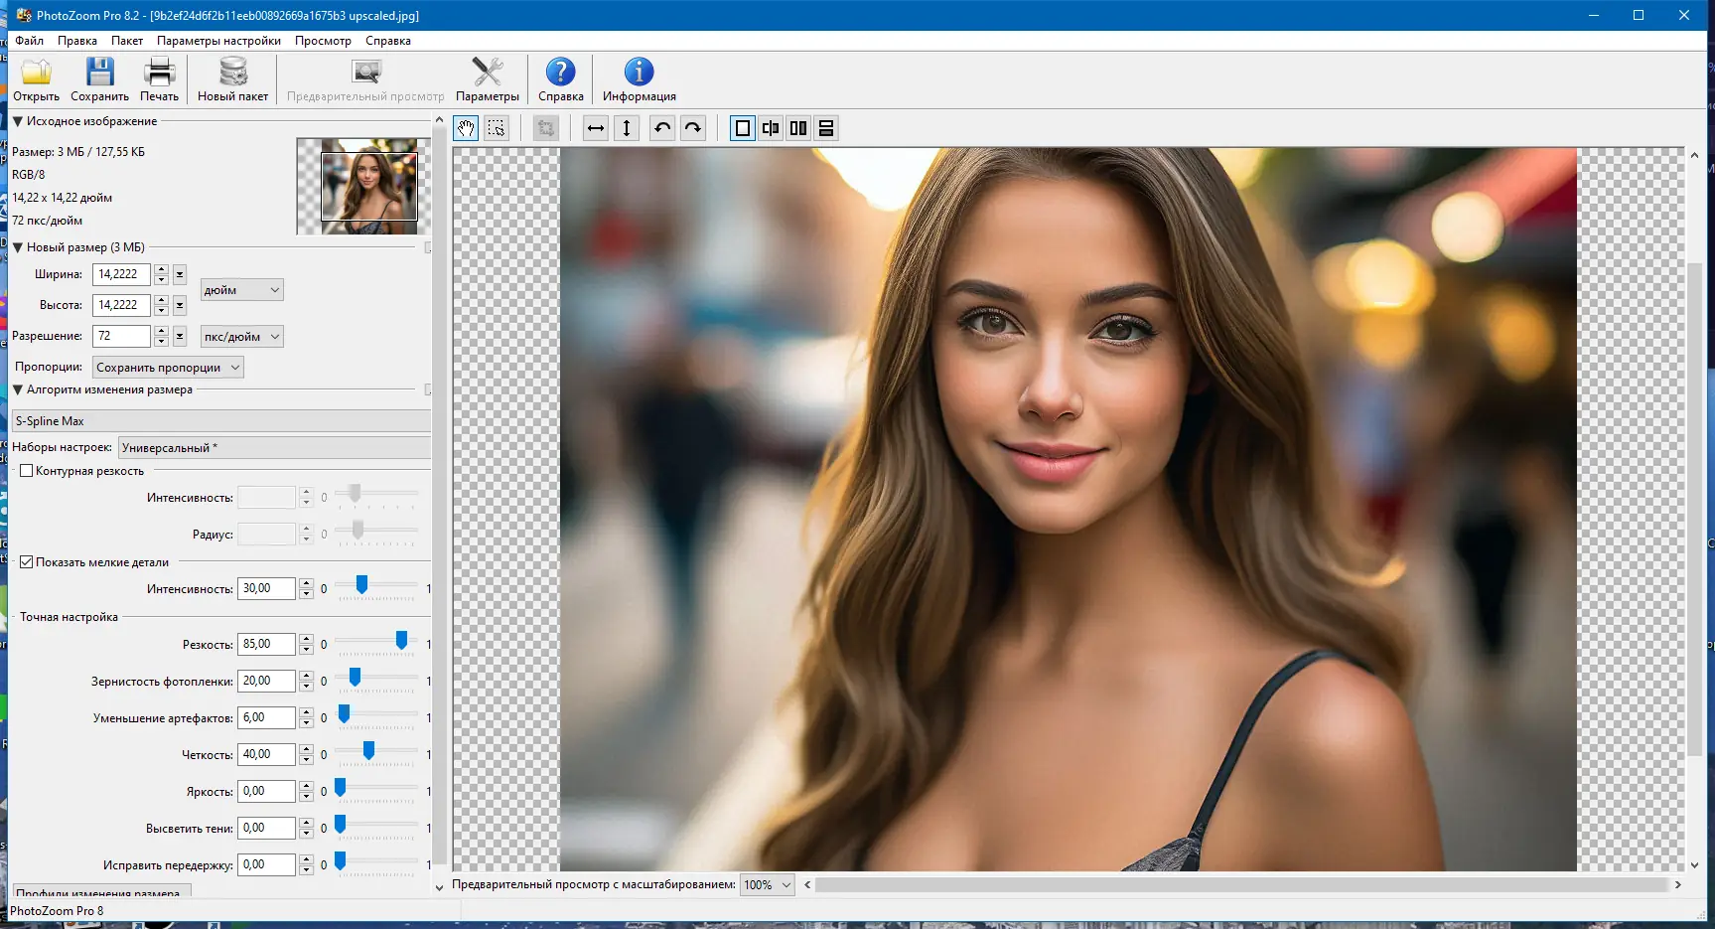Open the Пакет menu
The image size is (1715, 929).
[x=126, y=41]
